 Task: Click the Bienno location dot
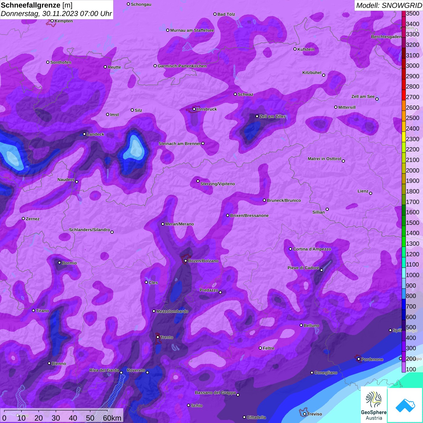tap(49, 363)
